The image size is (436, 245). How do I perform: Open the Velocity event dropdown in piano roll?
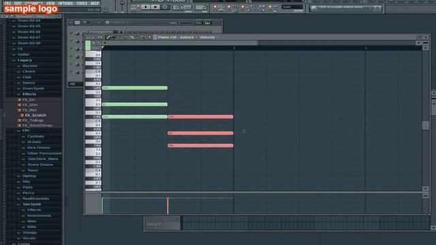(209, 37)
